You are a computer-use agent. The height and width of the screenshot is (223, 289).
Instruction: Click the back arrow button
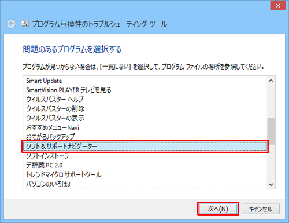(x=11, y=24)
